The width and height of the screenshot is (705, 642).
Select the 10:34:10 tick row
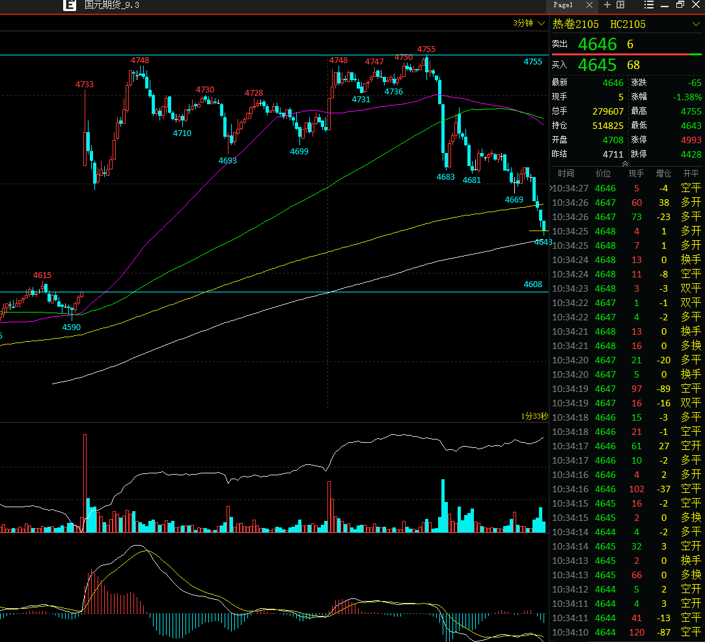627,632
